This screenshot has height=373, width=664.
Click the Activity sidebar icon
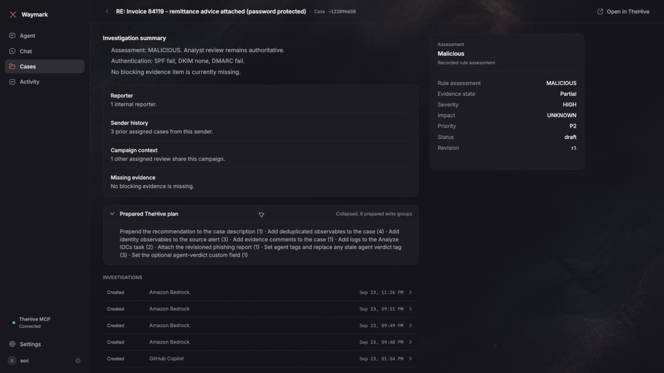click(12, 82)
